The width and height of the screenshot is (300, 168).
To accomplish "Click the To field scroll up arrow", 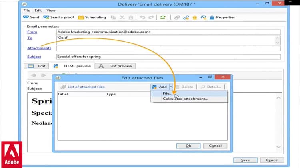I will pyautogui.click(x=278, y=38).
